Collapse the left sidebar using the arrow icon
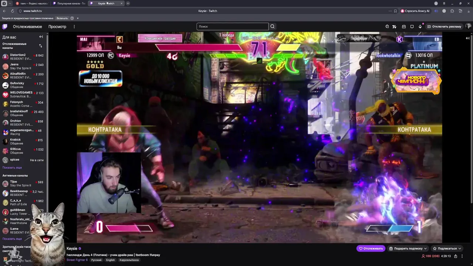 tap(41, 37)
